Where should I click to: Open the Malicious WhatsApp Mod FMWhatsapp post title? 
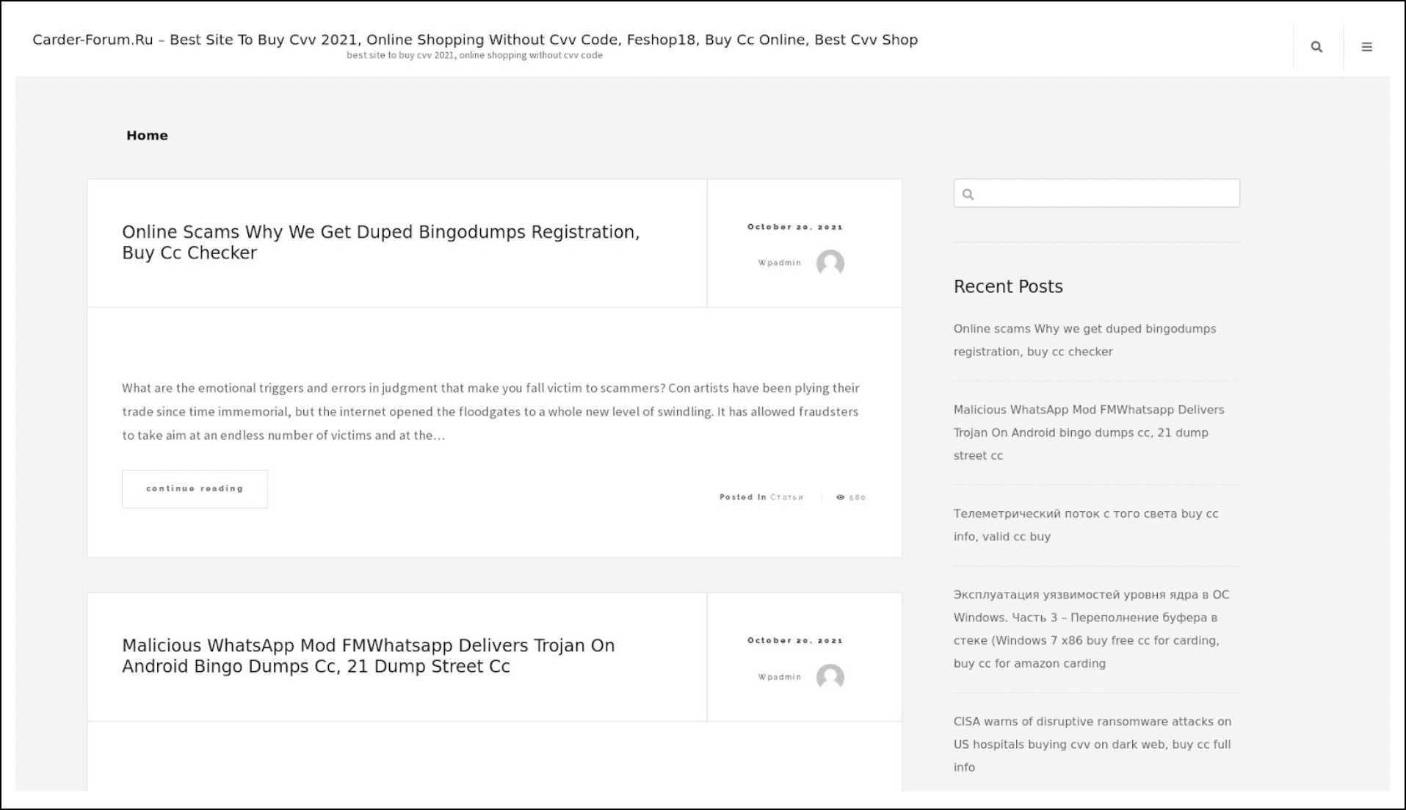coord(368,656)
